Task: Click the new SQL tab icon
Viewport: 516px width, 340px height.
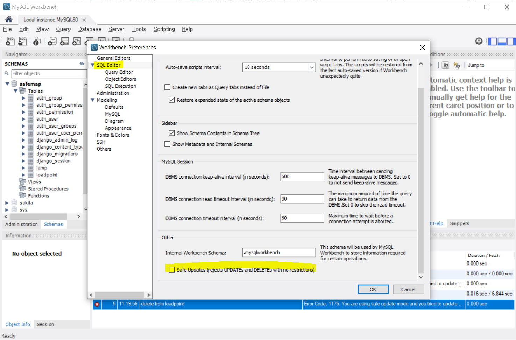Action: click(x=10, y=41)
